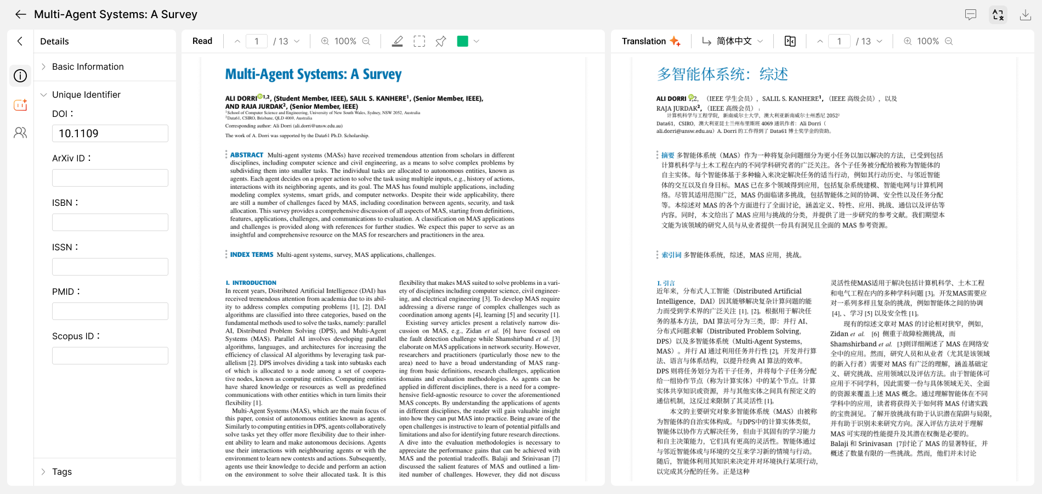Click the ABSTRACT heading in the paper
Screen dimensions: 1042x494
pos(247,155)
